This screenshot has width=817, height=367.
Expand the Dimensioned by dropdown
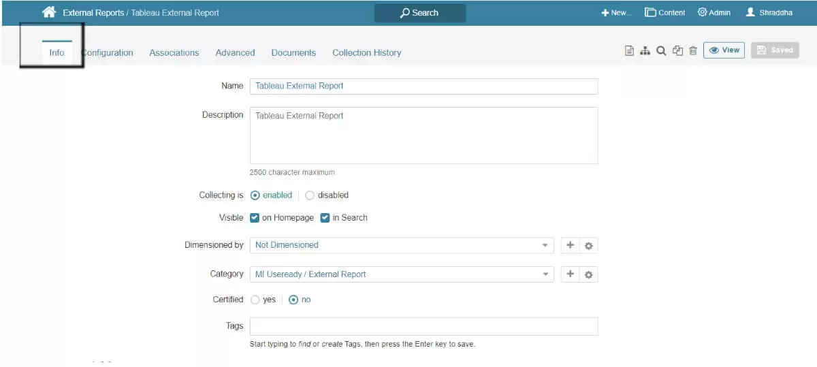pos(402,245)
